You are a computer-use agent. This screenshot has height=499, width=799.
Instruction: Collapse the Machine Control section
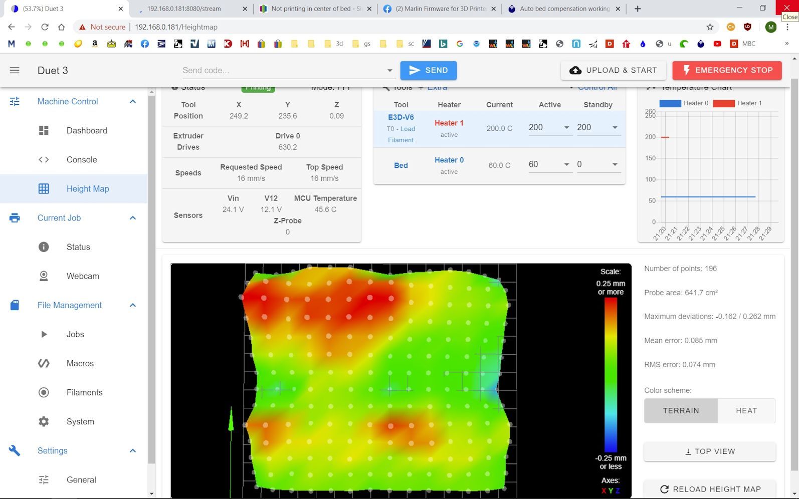click(133, 102)
